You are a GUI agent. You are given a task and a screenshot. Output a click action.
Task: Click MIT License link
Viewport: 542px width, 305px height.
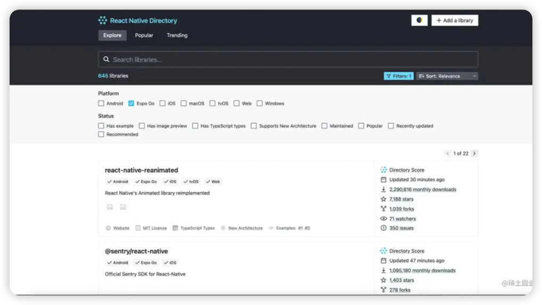155,228
